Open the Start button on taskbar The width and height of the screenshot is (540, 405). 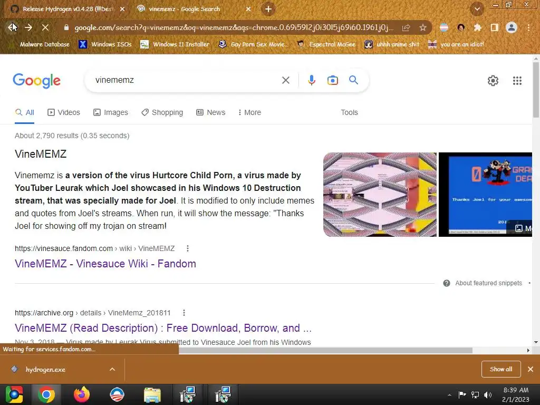tap(14, 394)
